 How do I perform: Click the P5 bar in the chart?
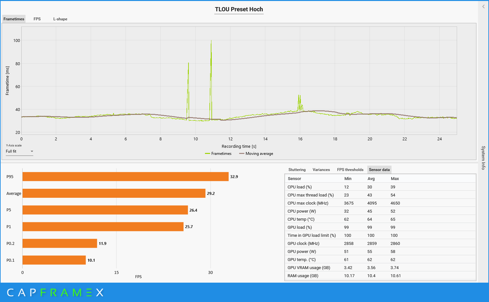tap(105, 210)
